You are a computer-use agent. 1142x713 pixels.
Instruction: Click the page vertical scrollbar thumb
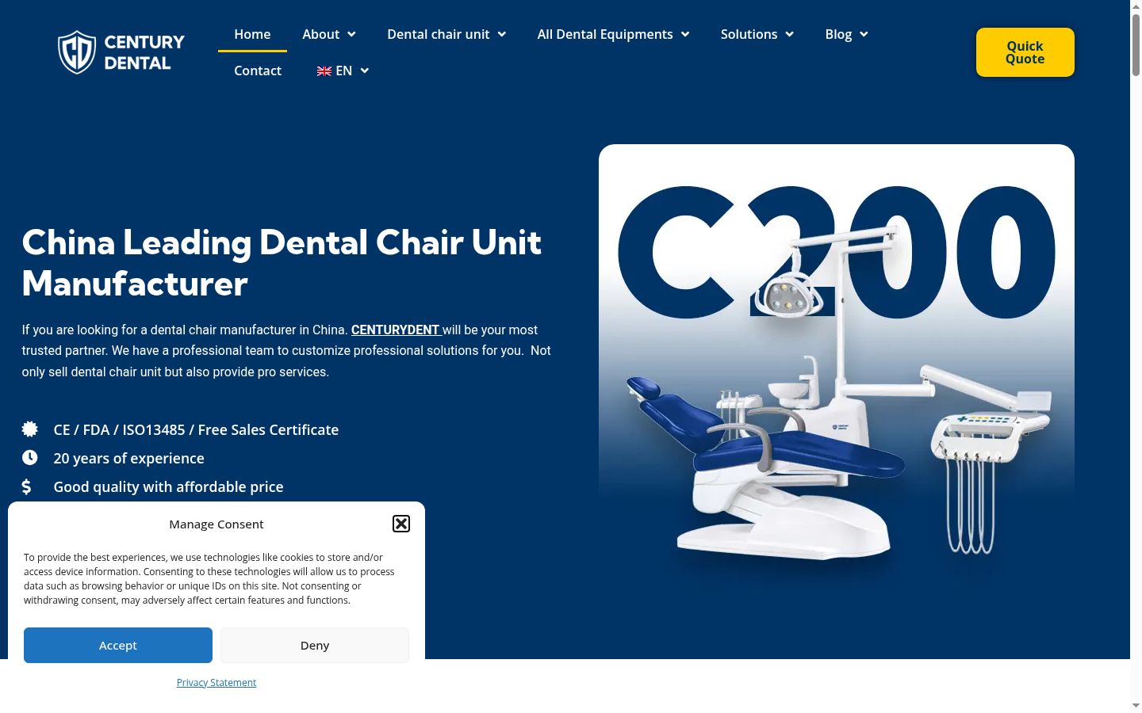[x=1136, y=44]
